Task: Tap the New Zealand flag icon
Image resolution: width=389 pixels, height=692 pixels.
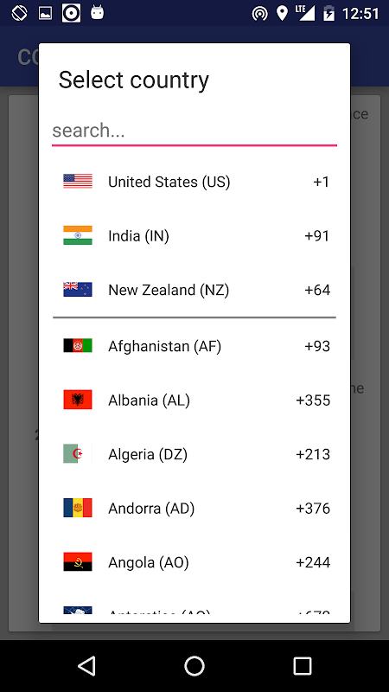Action: (x=78, y=290)
